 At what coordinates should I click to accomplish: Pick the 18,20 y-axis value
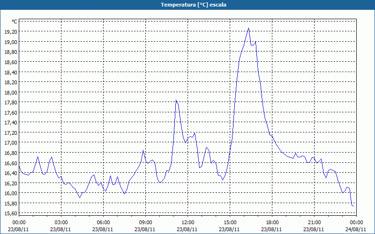[x=11, y=82]
